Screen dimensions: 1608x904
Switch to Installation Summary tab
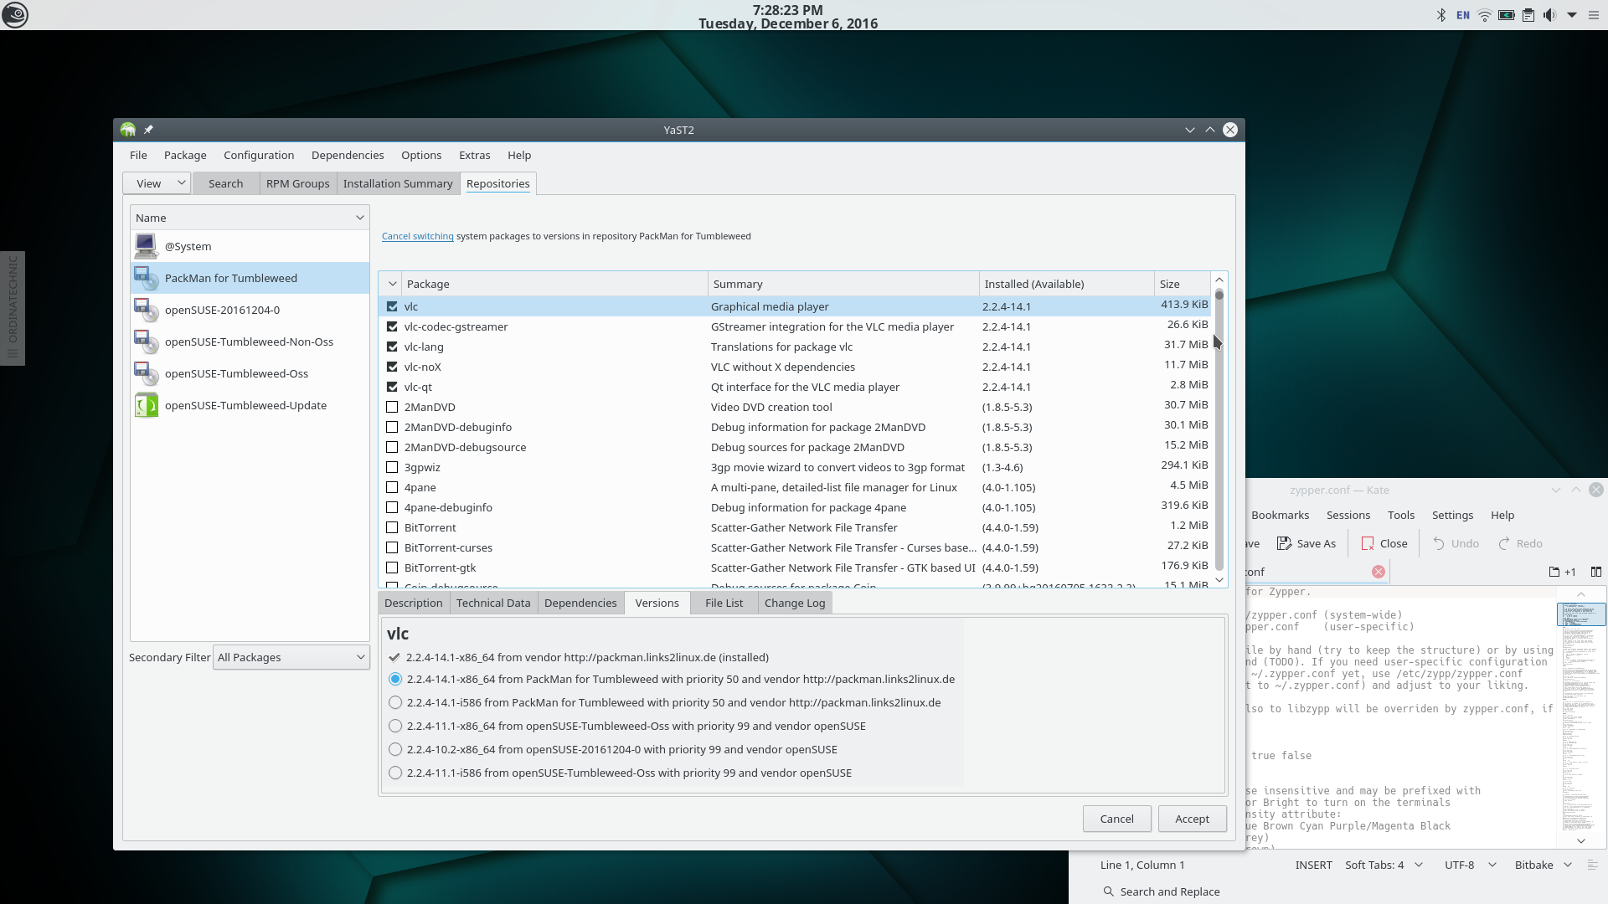(398, 183)
